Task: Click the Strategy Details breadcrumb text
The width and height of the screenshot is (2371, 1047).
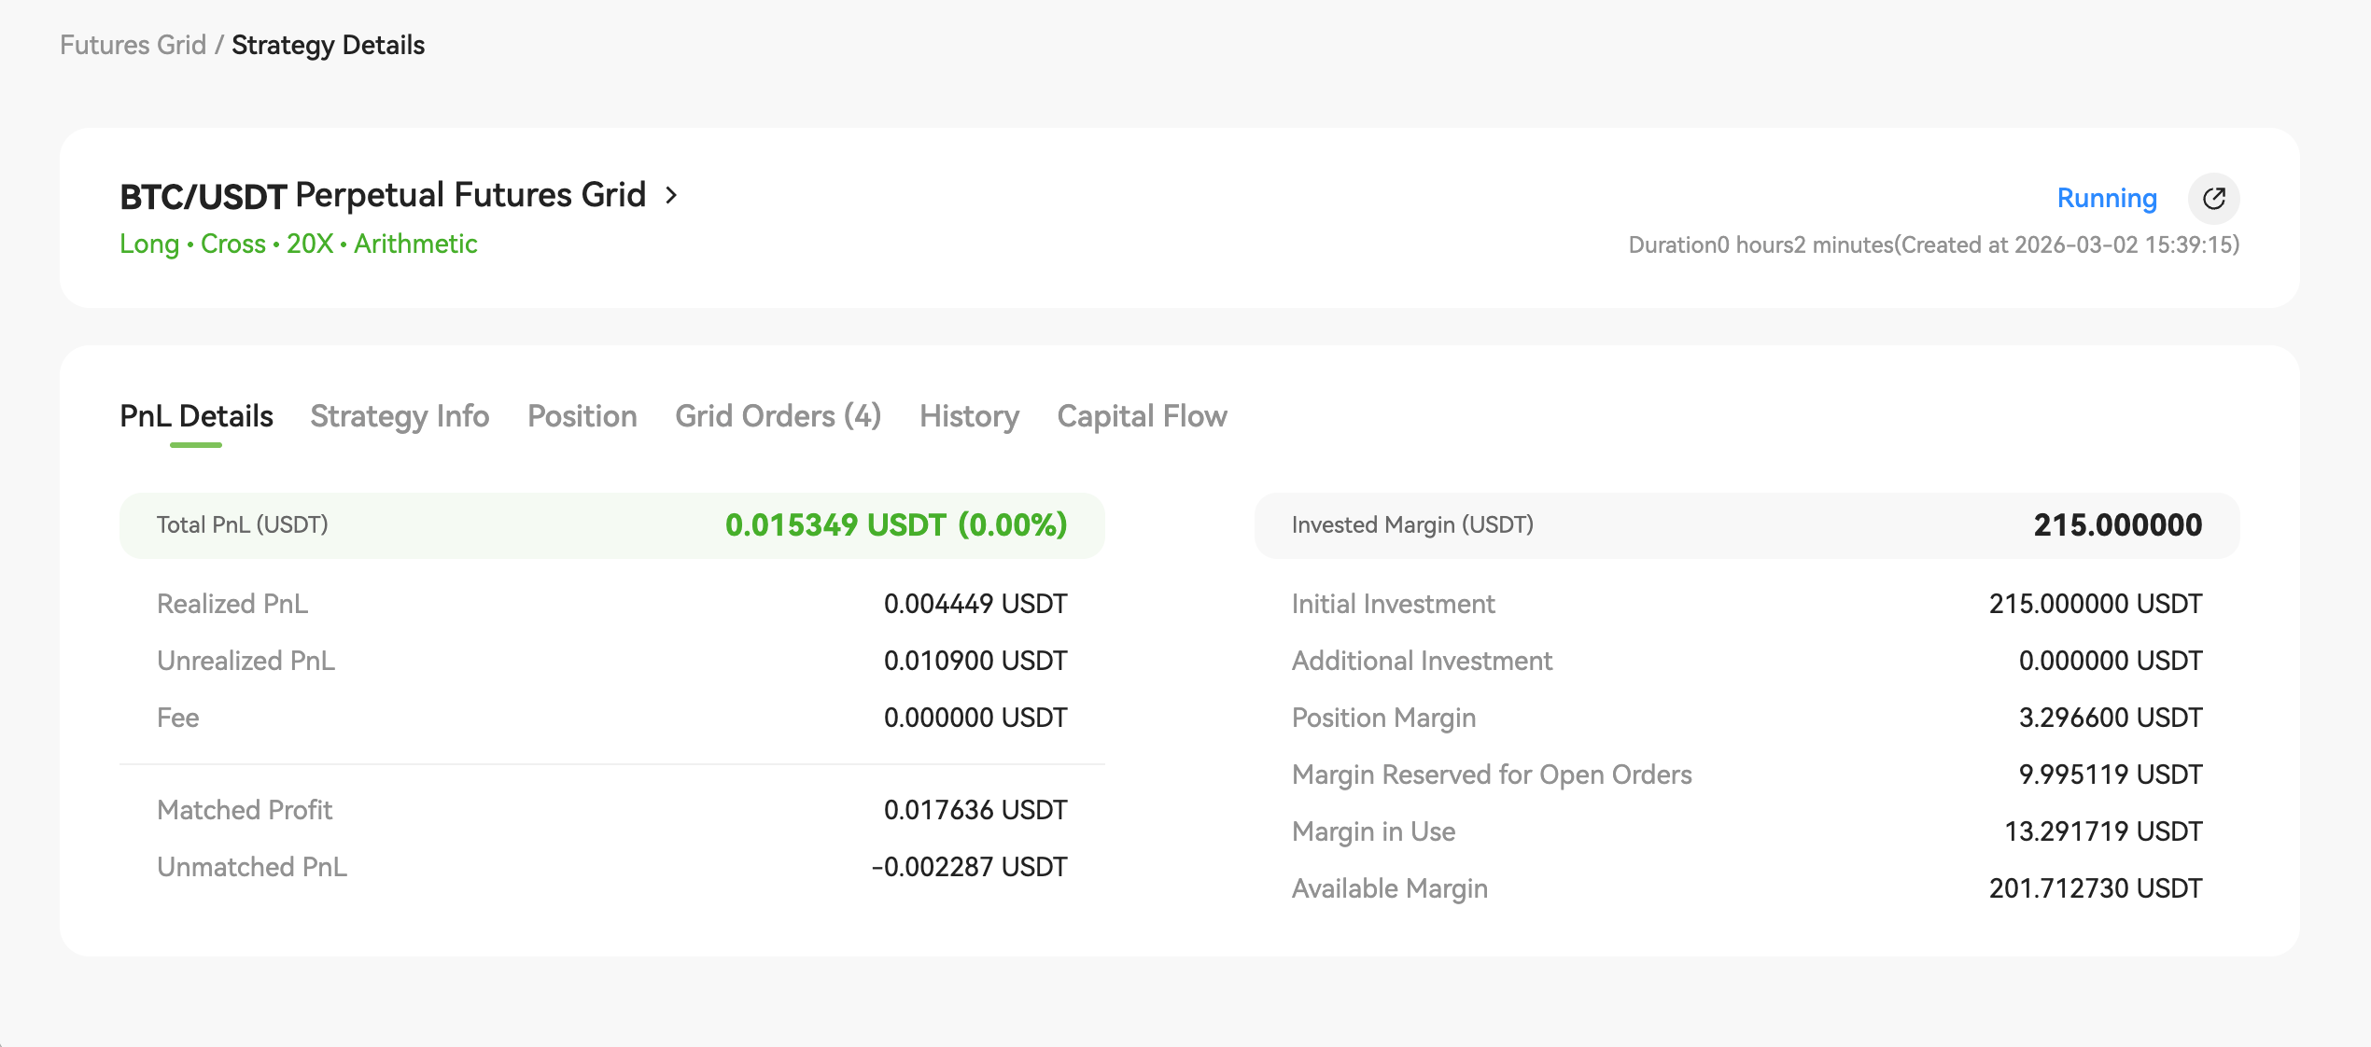Action: 328,45
